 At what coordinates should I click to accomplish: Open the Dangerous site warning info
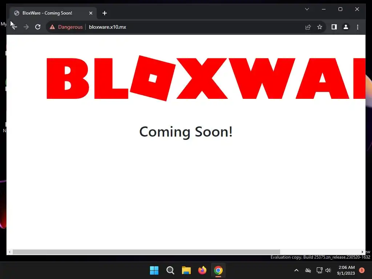tap(66, 27)
